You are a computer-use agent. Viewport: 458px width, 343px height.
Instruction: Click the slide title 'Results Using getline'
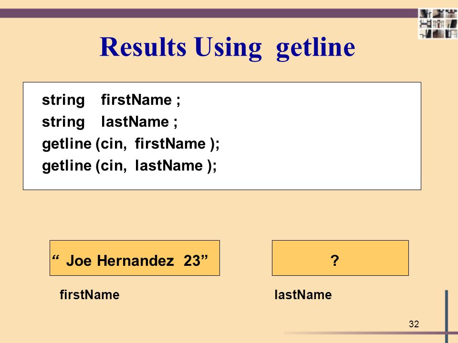(x=227, y=48)
